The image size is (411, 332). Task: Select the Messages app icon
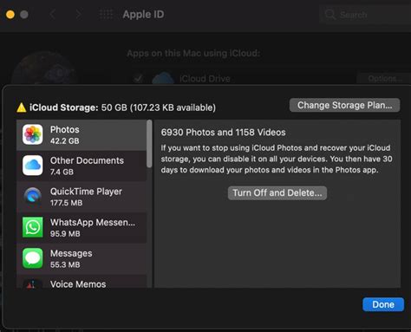33,258
